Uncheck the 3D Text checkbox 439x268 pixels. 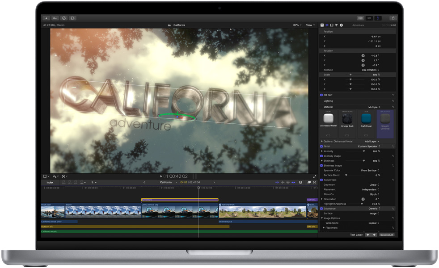point(321,95)
